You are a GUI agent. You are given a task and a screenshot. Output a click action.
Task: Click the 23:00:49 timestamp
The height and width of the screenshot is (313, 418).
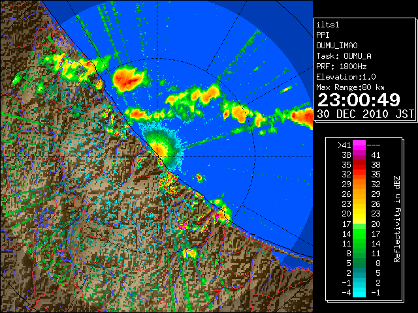[x=359, y=100]
